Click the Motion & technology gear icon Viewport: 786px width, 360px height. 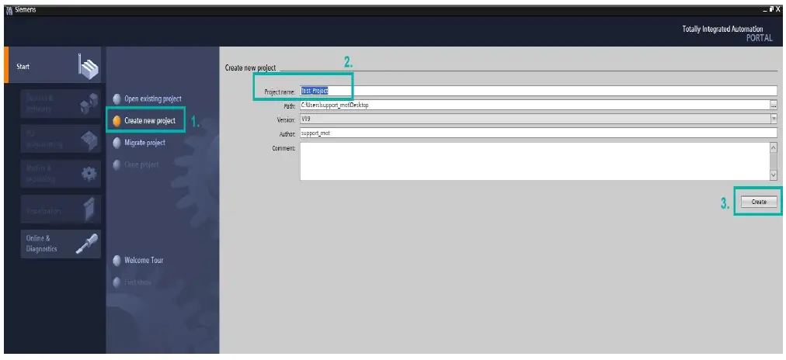[x=89, y=174]
